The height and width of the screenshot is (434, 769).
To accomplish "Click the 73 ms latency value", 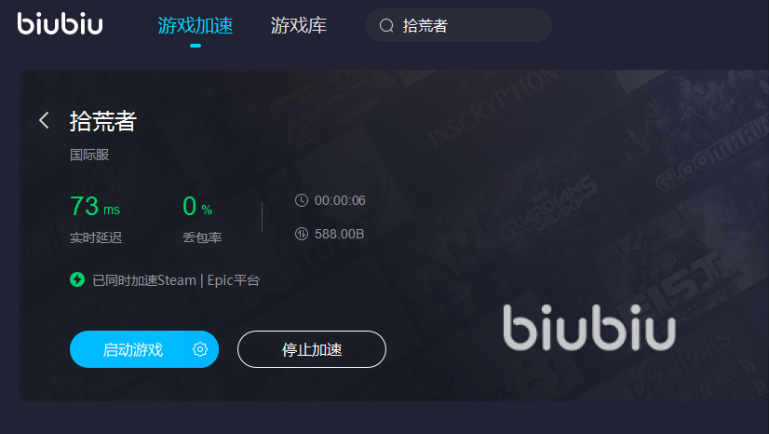I will [95, 206].
